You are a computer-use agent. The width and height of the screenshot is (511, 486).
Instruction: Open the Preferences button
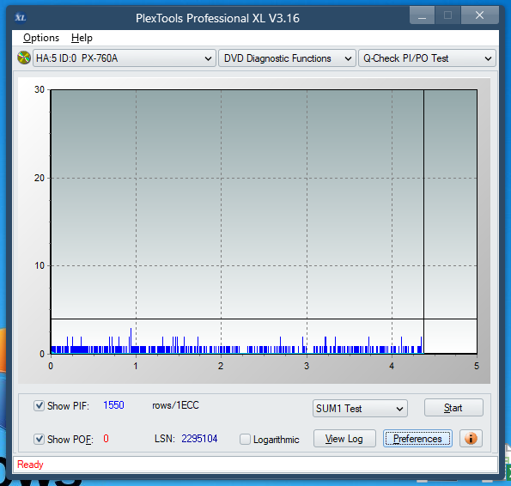pos(417,439)
